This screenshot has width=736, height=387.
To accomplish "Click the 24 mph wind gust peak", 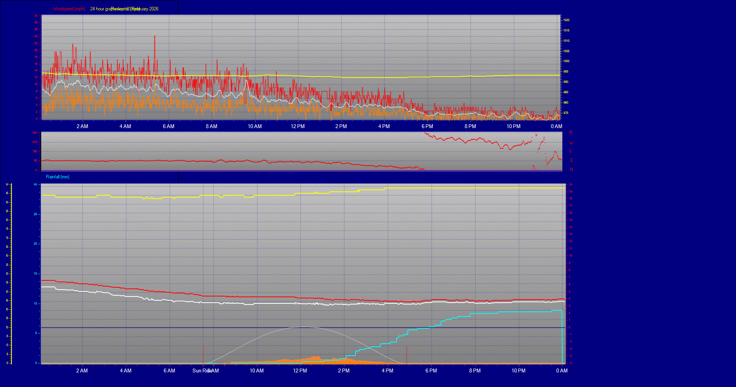I will click(x=154, y=36).
